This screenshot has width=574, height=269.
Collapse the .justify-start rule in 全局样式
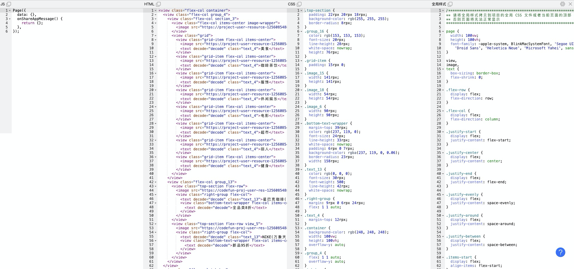443,132
